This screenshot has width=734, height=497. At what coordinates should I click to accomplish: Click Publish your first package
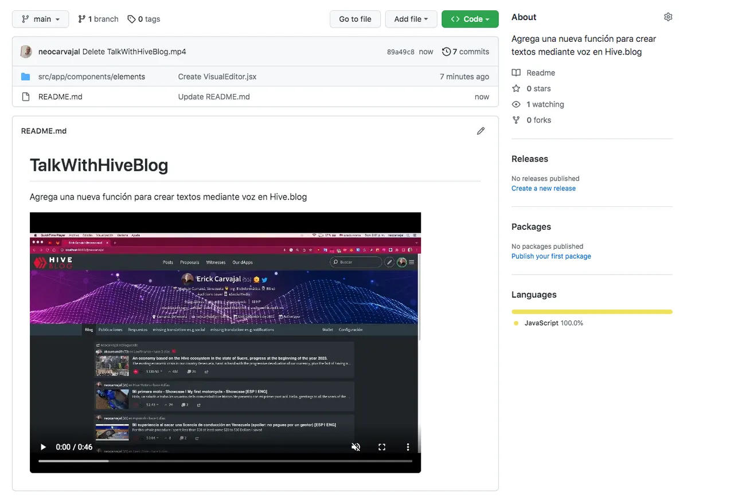tap(551, 256)
